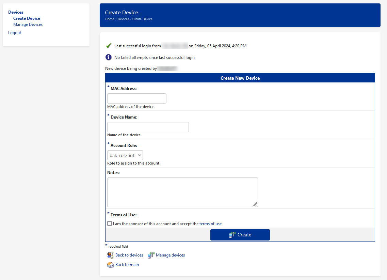
Task: Click inside the Notes text area
Action: point(183,192)
